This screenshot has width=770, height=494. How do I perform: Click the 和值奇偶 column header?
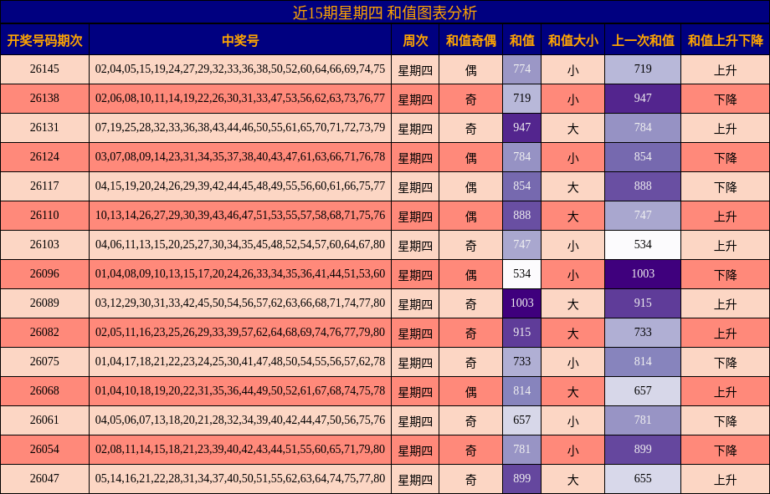click(x=470, y=40)
